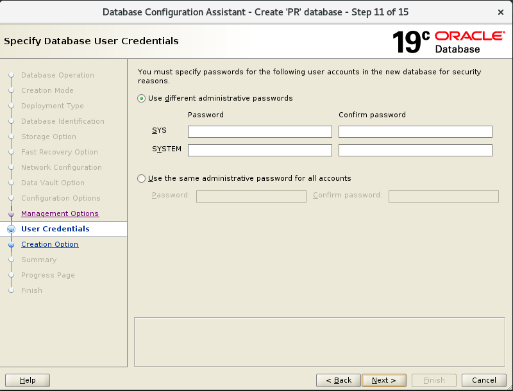Click the Fast Recovery Option step text
Screen dimensions: 513x391
pyautogui.click(x=60, y=152)
